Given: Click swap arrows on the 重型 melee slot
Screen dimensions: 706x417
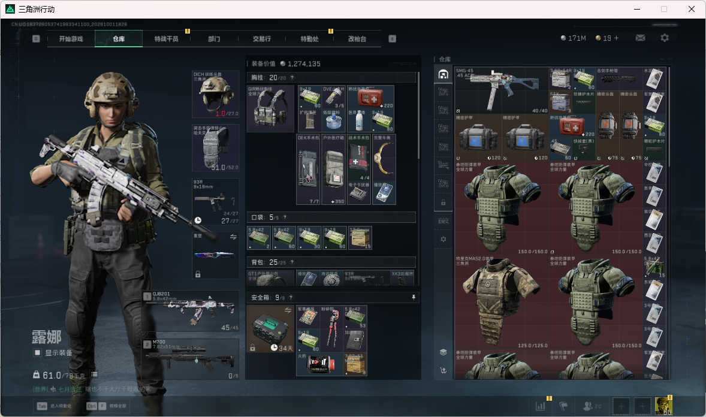Looking at the screenshot, I should [233, 237].
